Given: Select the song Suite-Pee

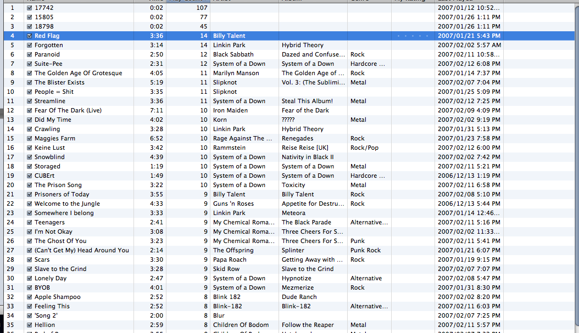Looking at the screenshot, I should 48,64.
